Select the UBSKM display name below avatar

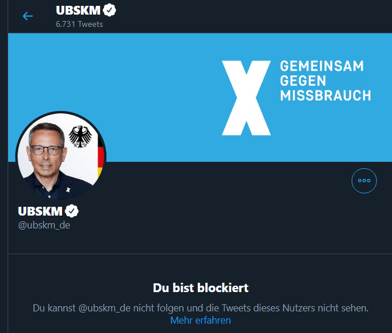[40, 211]
